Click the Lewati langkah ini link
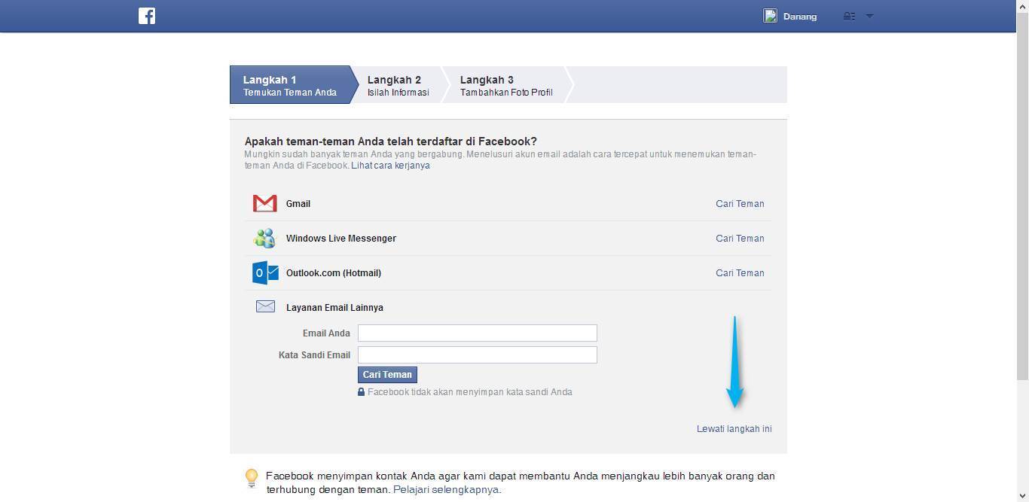The image size is (1029, 502). (x=734, y=429)
